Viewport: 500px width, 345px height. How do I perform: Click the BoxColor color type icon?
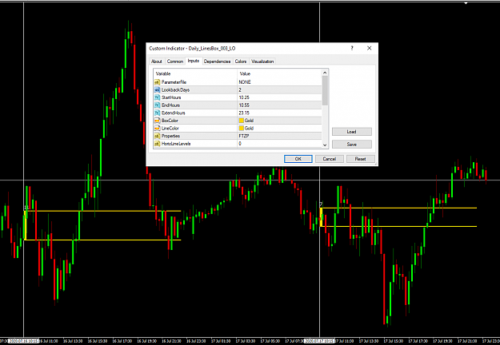157,121
